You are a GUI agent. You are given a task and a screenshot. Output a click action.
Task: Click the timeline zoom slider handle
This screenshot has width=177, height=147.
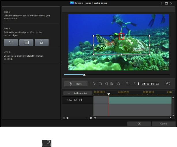pyautogui.click(x=68, y=118)
